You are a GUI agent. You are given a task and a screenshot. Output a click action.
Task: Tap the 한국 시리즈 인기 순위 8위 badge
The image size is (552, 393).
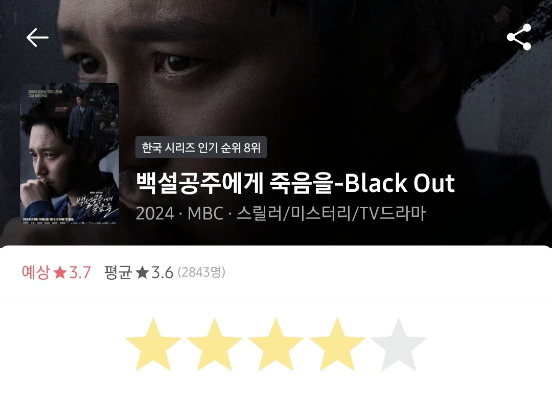(x=201, y=148)
